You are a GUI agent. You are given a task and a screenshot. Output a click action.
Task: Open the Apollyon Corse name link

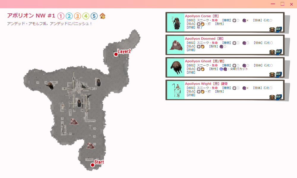(198, 16)
